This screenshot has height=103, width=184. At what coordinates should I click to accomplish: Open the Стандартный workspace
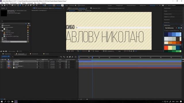click(x=119, y=5)
